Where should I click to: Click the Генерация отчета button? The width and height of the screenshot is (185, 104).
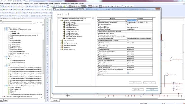(149, 83)
